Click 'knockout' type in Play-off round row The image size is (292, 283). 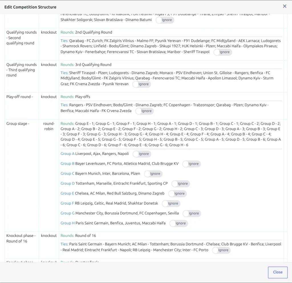[49, 97]
